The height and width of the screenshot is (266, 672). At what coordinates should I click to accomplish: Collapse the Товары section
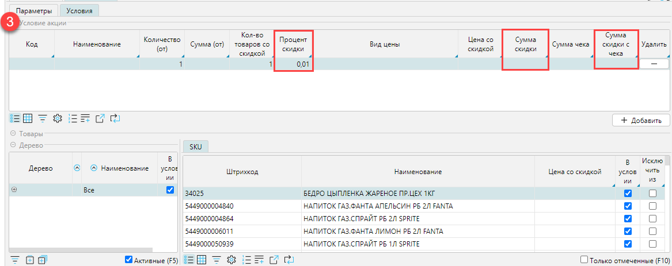pyautogui.click(x=14, y=134)
